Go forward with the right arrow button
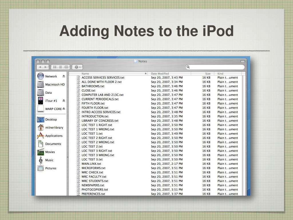The image size is (293, 220). [x=46, y=67]
